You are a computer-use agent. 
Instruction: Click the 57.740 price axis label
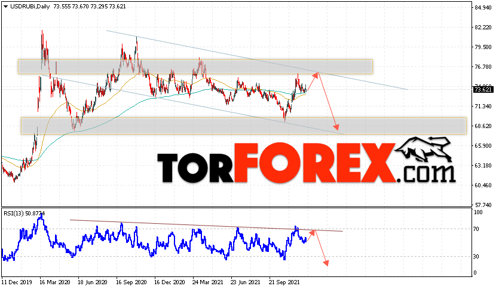pos(483,205)
